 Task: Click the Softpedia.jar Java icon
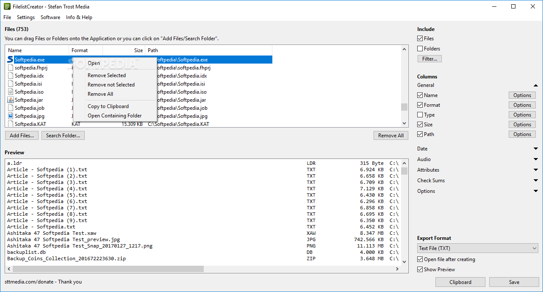(11, 100)
